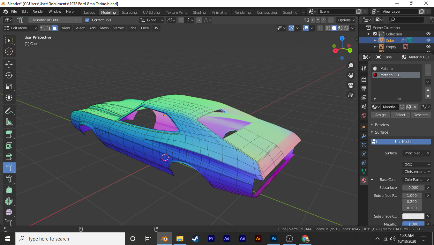This screenshot has height=245, width=434.
Task: Click the Assign material button
Action: click(x=380, y=115)
